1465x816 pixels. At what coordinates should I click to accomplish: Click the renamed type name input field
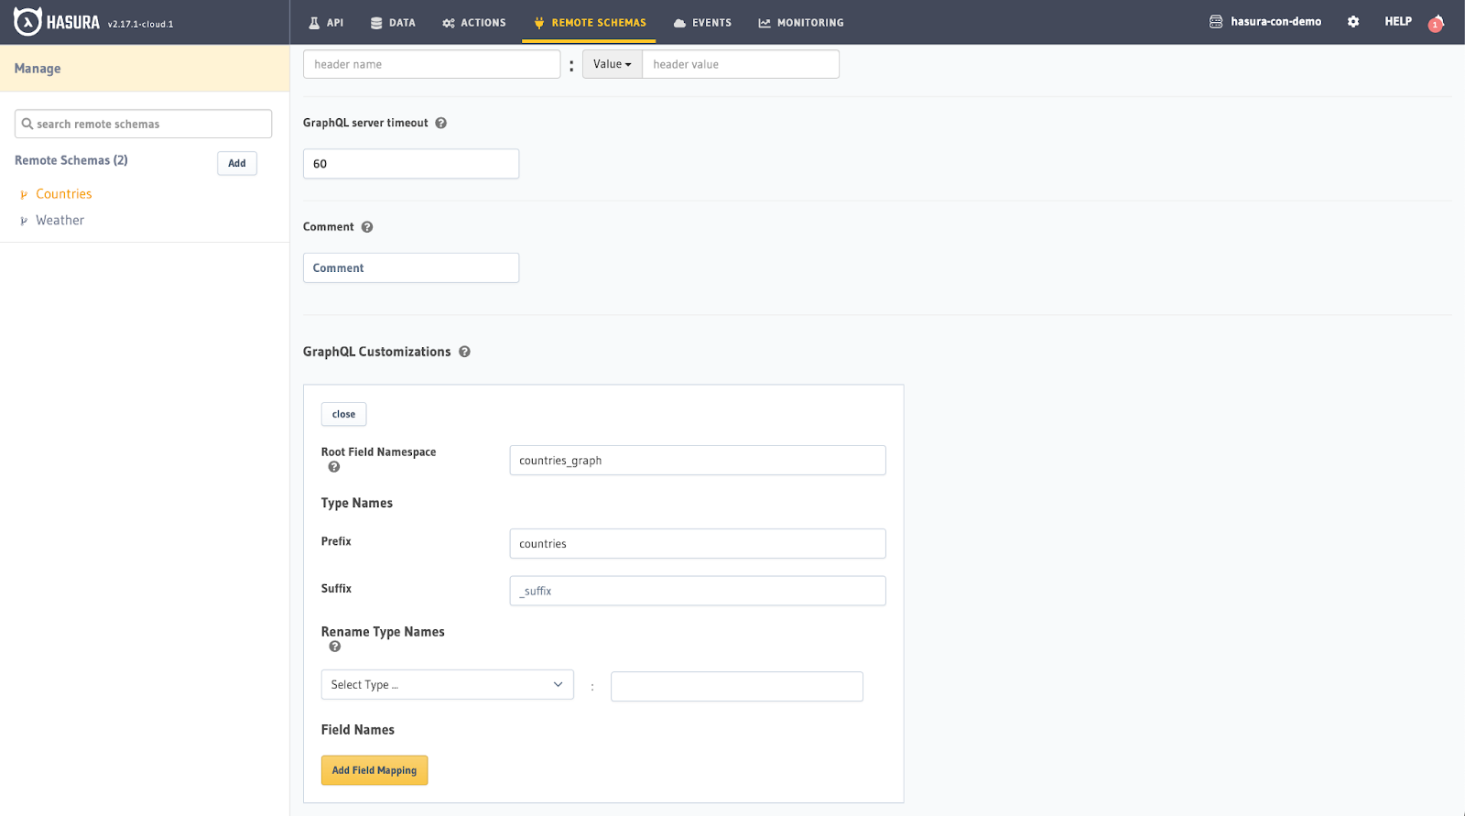click(737, 687)
